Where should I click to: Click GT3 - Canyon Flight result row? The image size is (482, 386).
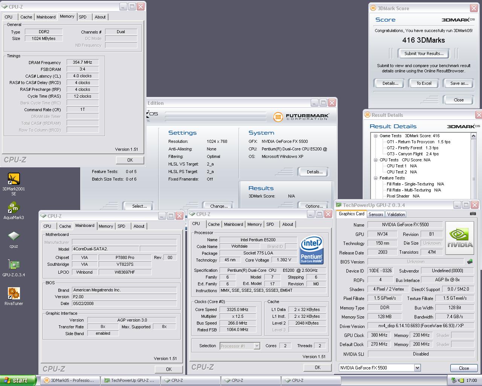[412, 154]
